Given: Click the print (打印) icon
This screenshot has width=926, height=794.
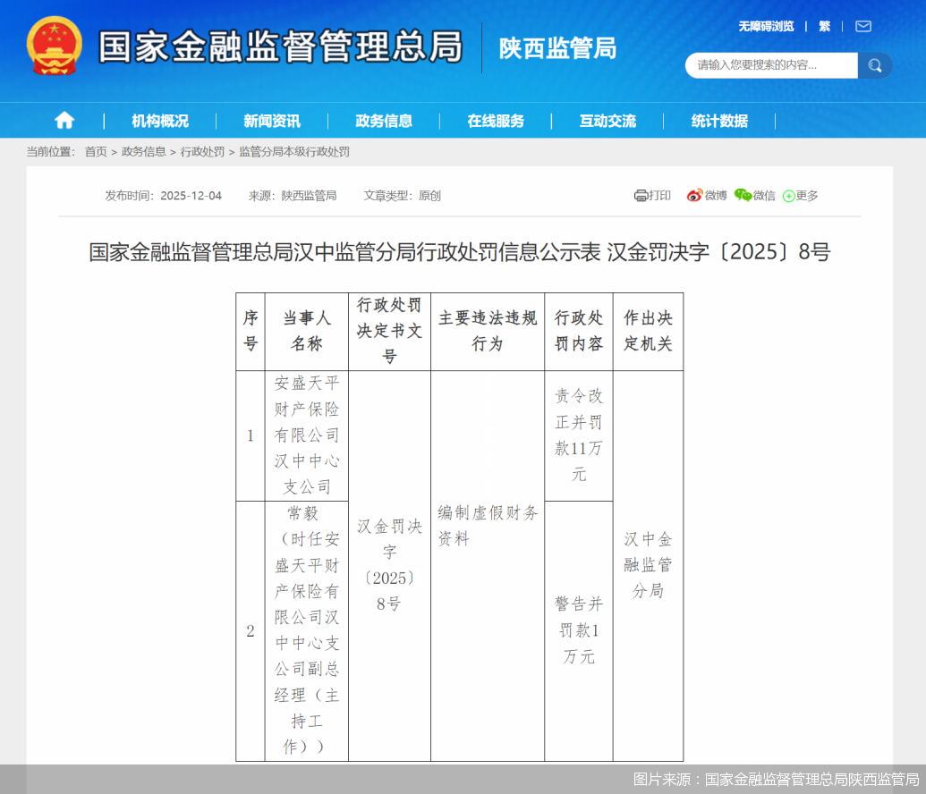Looking at the screenshot, I should point(641,195).
